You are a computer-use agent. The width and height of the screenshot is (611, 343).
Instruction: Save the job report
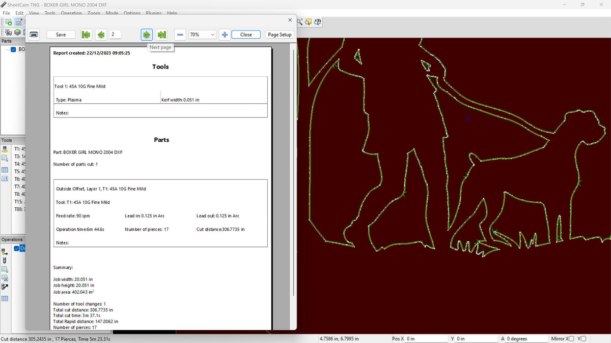(61, 35)
